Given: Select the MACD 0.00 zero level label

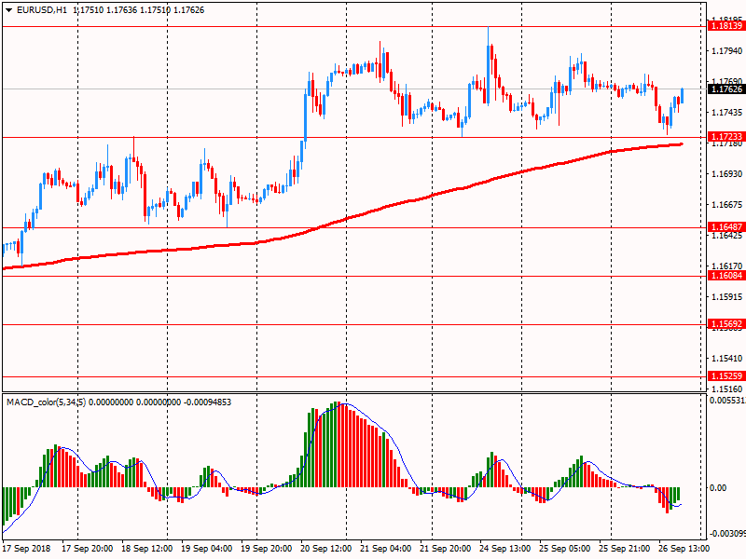Looking at the screenshot, I should pyautogui.click(x=718, y=487).
